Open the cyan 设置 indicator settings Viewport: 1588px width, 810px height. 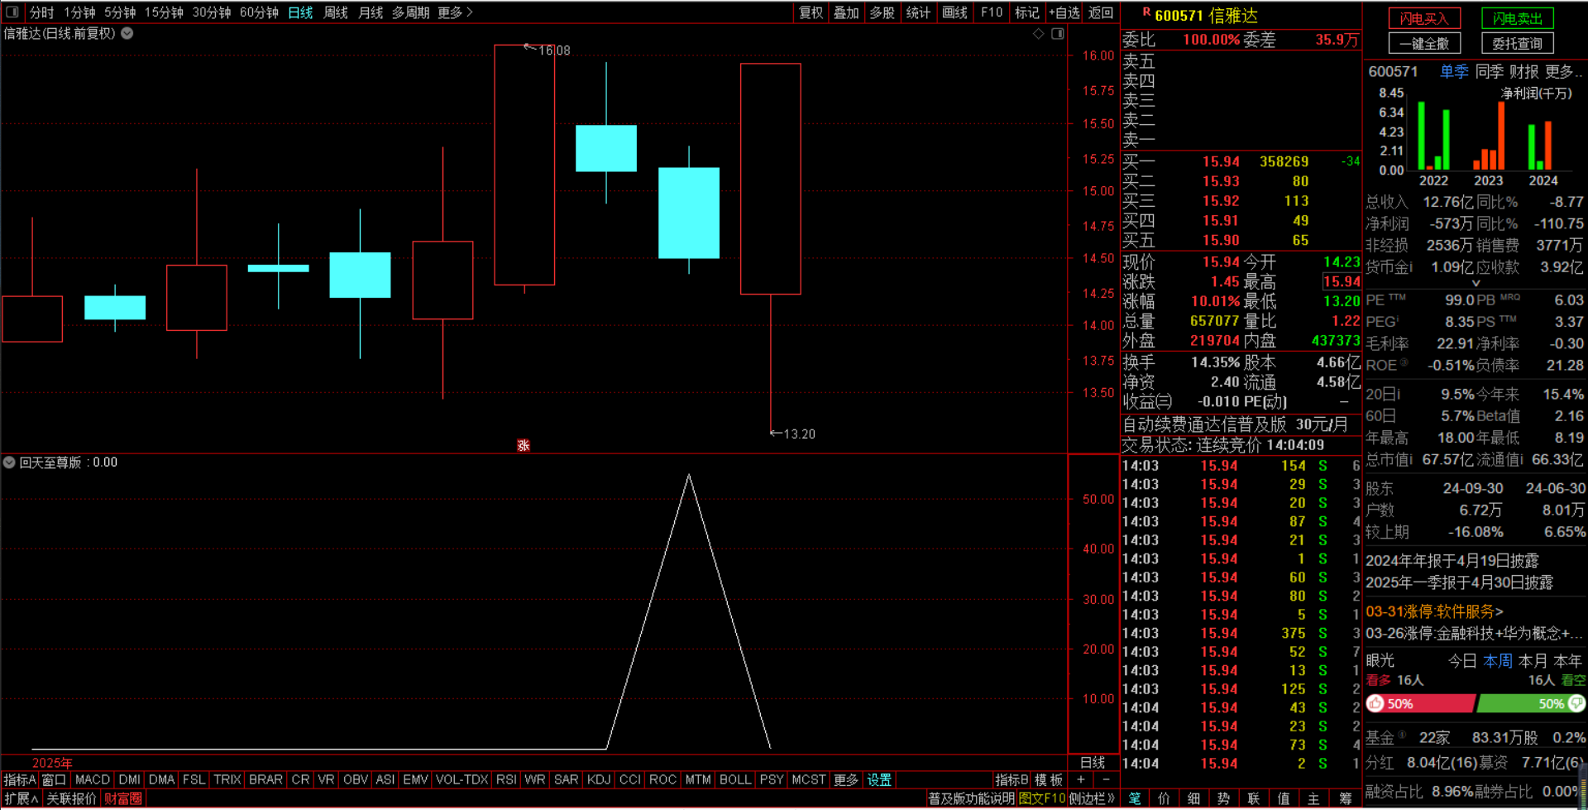[879, 779]
